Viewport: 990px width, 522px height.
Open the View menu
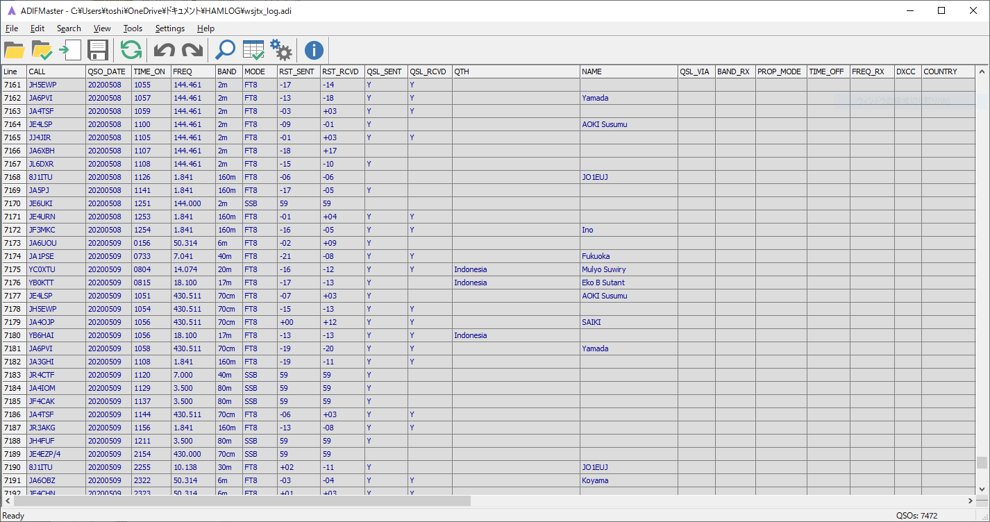(102, 28)
